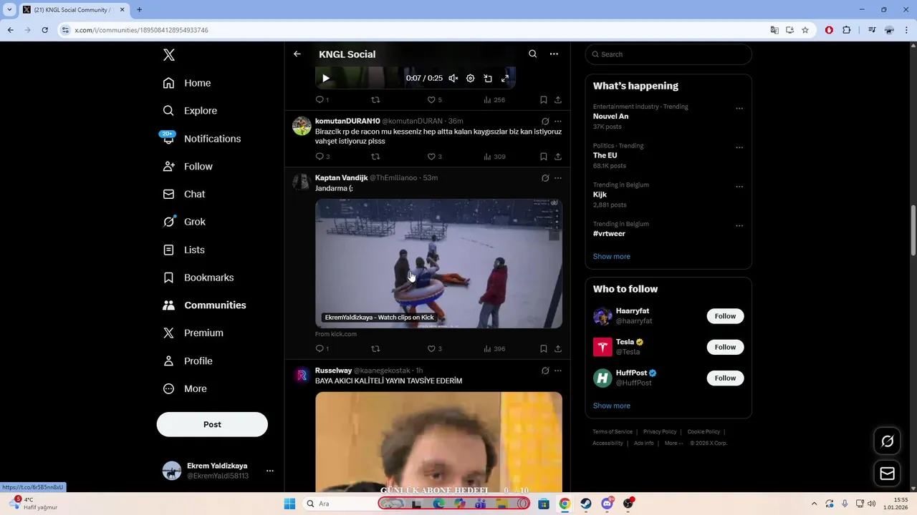The image size is (917, 515).
Task: Open Steam from the taskbar
Action: 586,504
